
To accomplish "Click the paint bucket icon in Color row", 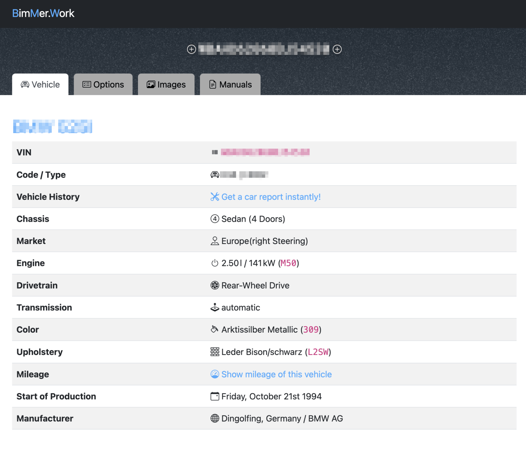I will click(214, 329).
